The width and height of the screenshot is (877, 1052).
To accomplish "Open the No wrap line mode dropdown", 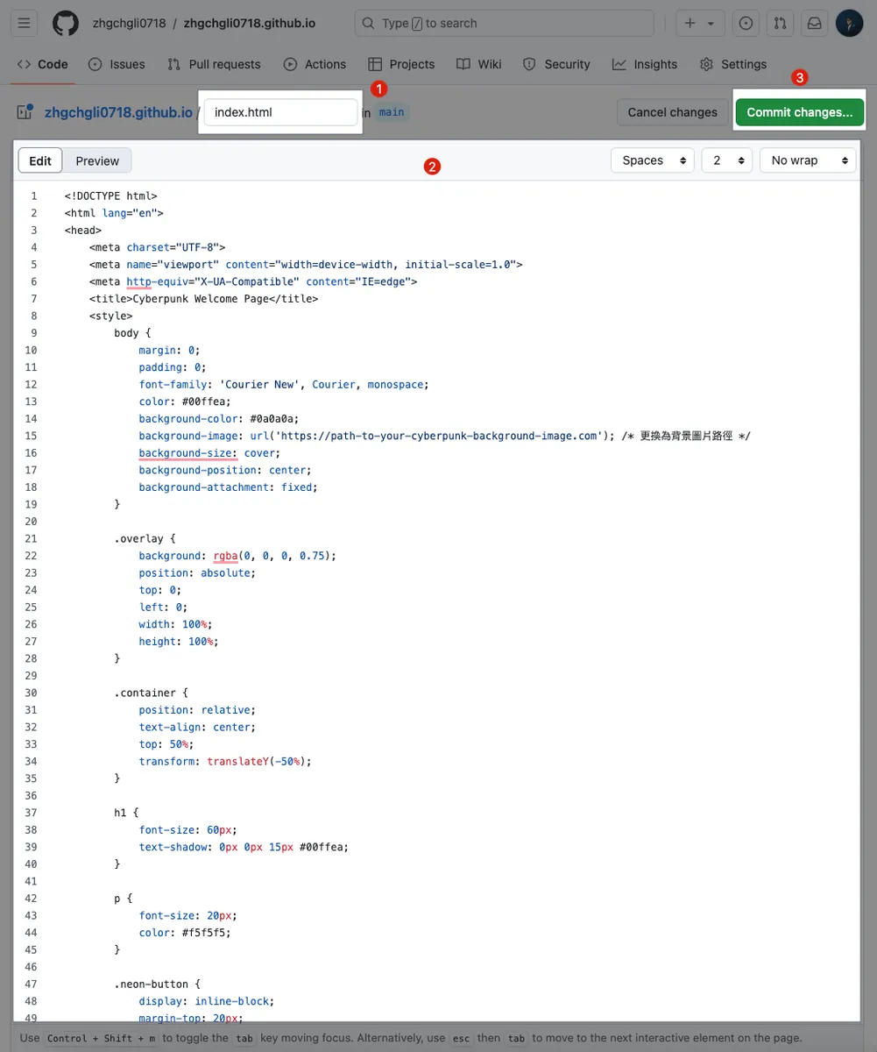I will (x=807, y=160).
